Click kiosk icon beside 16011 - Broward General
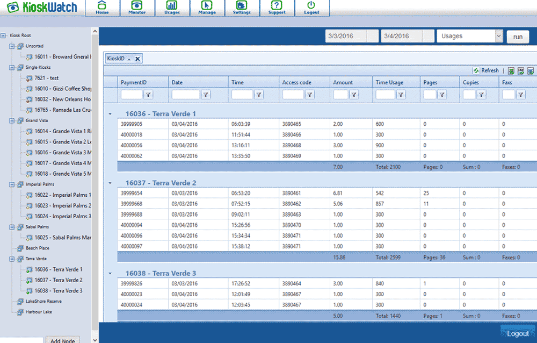The image size is (537, 343). tap(30, 57)
